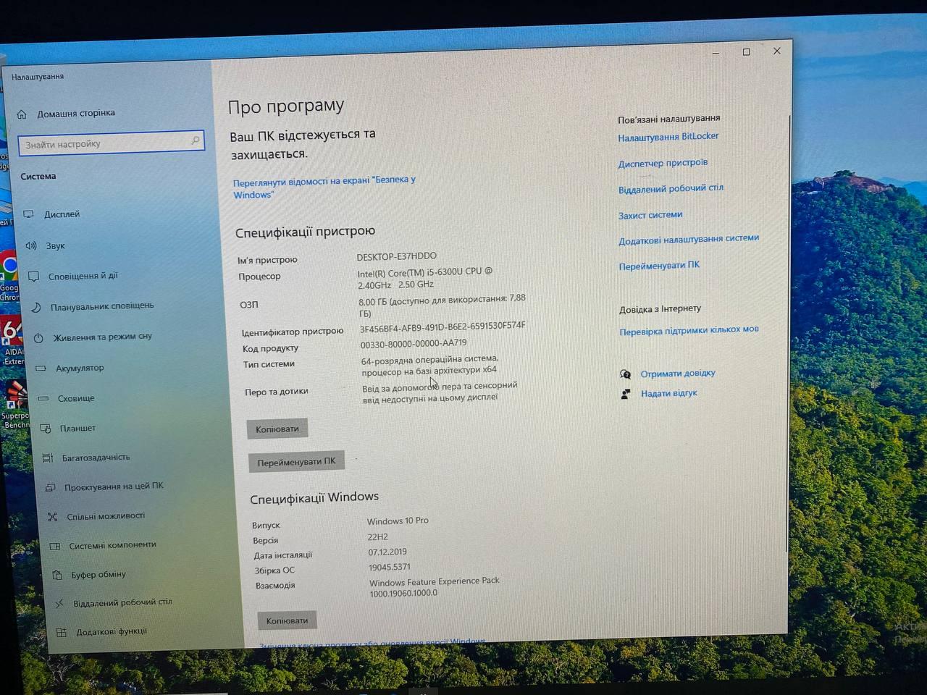Viewport: 927px width, 695px height.
Task: Focus the Знайти настройку search field
Action: 111,143
